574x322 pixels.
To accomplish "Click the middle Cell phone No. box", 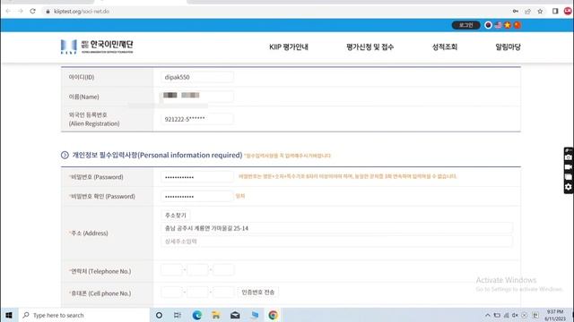I will [x=197, y=292].
